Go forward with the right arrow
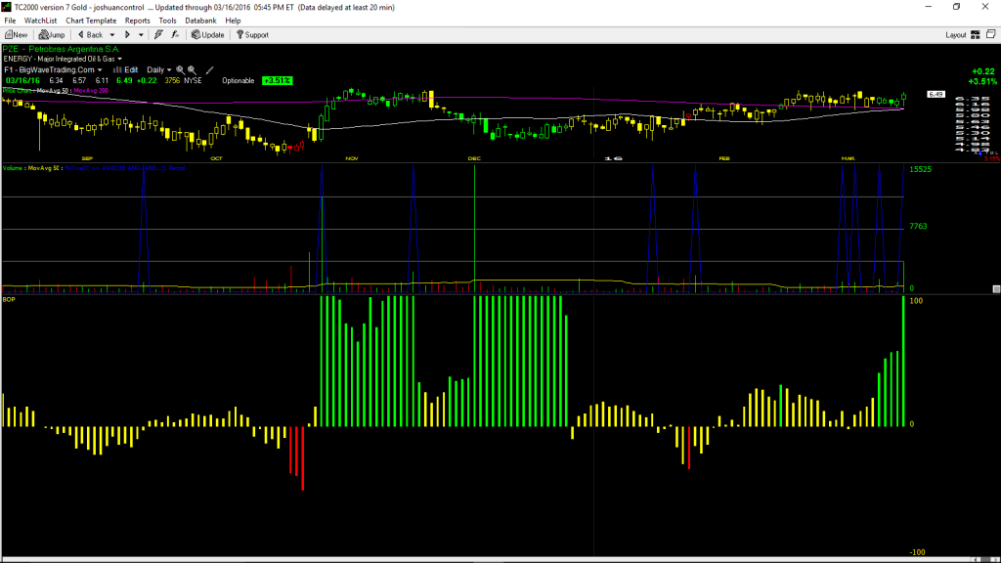1001x563 pixels. coord(127,35)
